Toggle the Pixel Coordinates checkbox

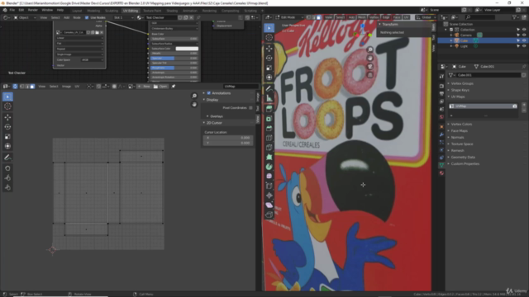[250, 108]
